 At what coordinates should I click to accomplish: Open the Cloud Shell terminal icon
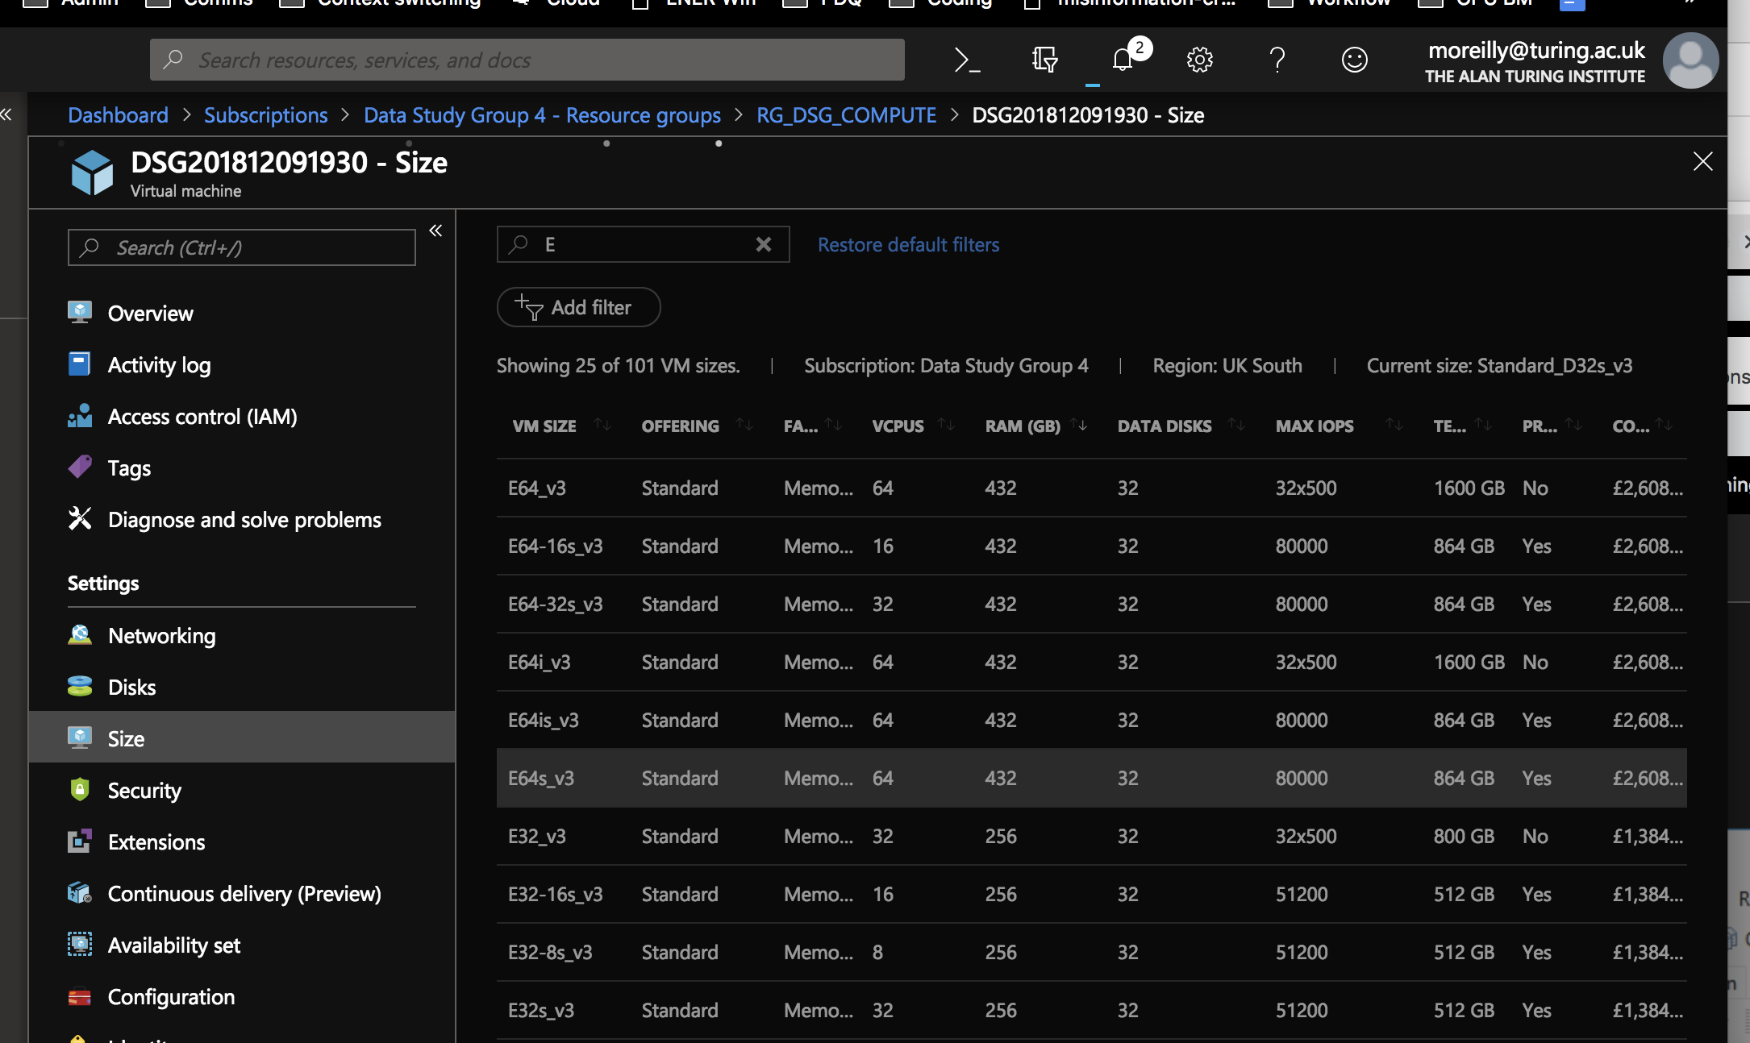(x=967, y=60)
